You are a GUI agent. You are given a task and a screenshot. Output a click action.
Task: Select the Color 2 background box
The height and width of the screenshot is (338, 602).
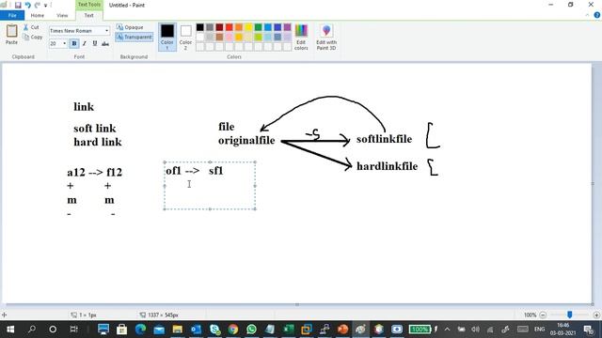tap(185, 37)
